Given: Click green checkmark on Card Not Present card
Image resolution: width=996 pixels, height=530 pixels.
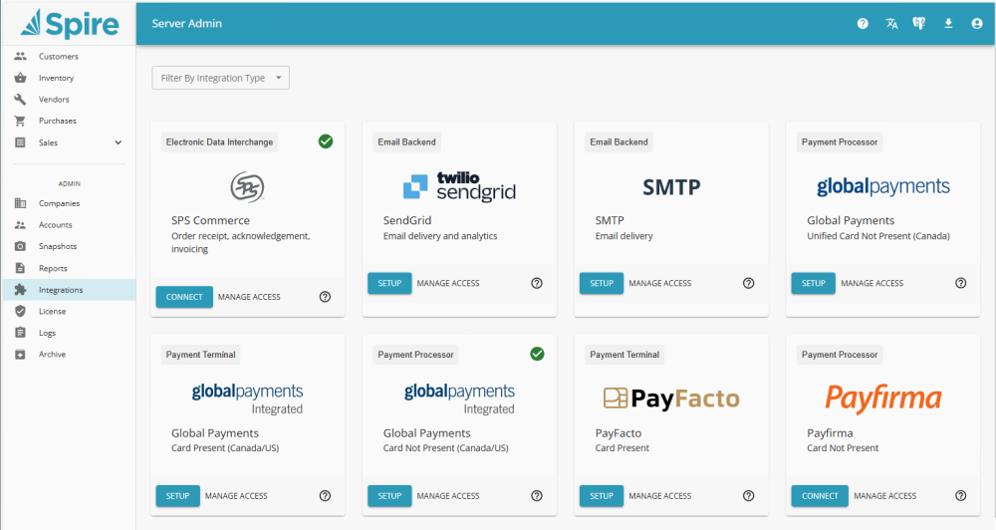Looking at the screenshot, I should (x=538, y=354).
